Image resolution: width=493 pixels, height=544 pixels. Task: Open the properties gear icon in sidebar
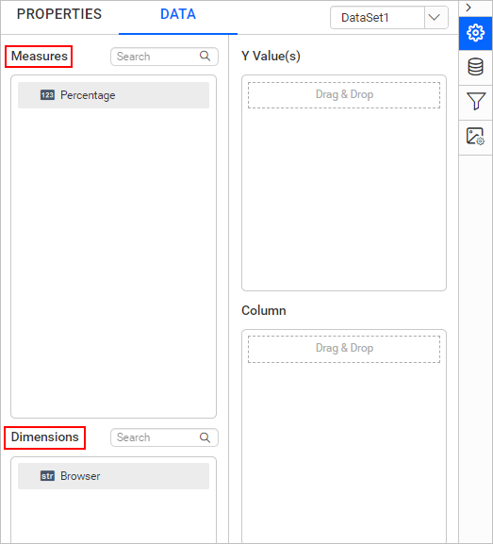(475, 33)
